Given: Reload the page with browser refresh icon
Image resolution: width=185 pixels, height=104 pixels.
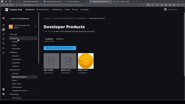Looking at the screenshot, I should coord(7,5).
